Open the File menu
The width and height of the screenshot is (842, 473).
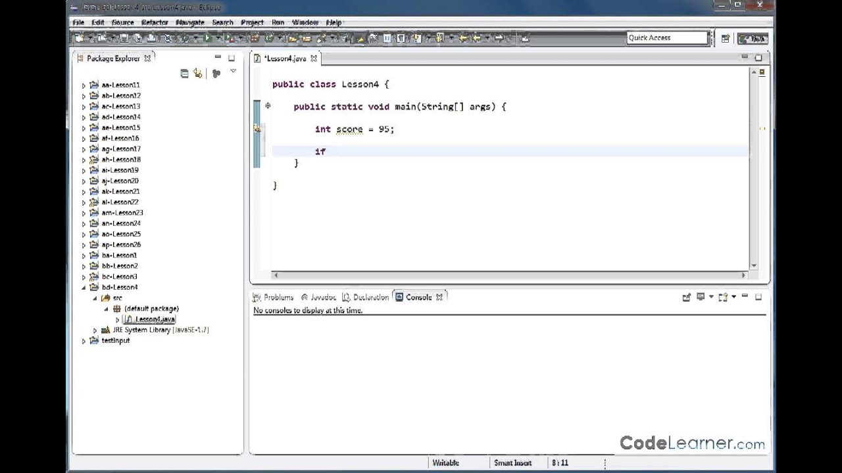78,22
